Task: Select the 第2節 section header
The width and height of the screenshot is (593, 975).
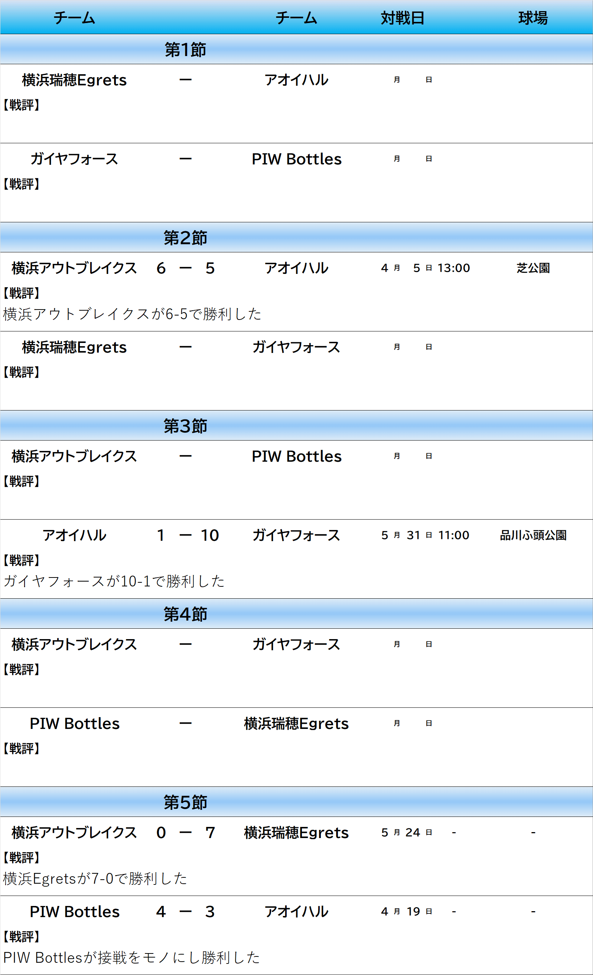Action: point(296,238)
